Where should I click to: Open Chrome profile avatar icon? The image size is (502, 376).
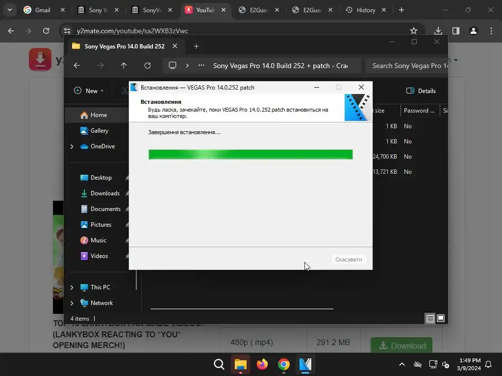[474, 31]
